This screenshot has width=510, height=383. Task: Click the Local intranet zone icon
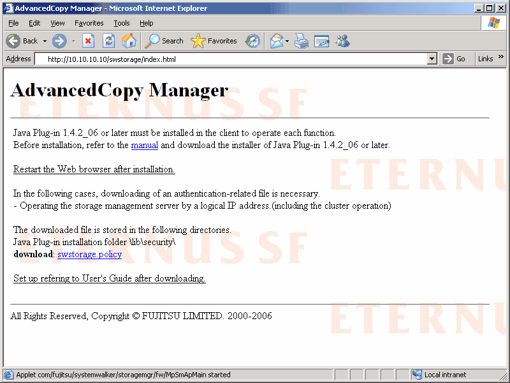pos(418,375)
